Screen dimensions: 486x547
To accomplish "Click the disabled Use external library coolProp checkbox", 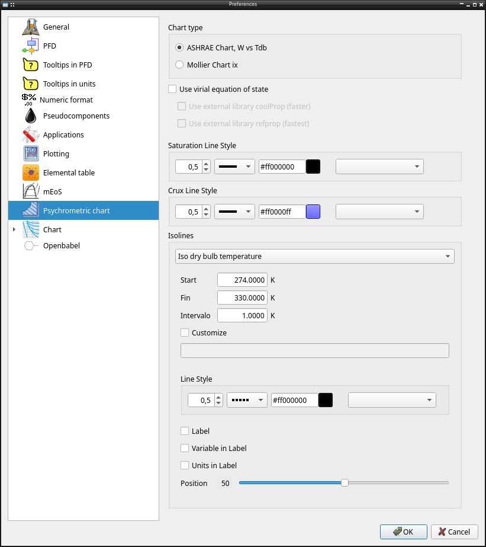I will coord(182,107).
